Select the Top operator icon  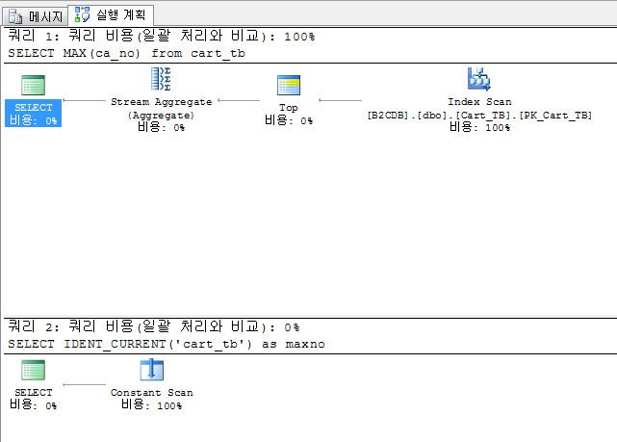tap(289, 85)
